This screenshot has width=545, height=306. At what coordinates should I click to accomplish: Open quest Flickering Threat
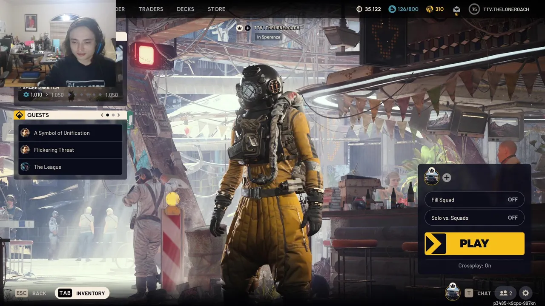tap(70, 150)
